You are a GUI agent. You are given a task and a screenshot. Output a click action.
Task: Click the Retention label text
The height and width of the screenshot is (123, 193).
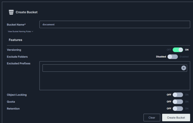click(x=13, y=109)
